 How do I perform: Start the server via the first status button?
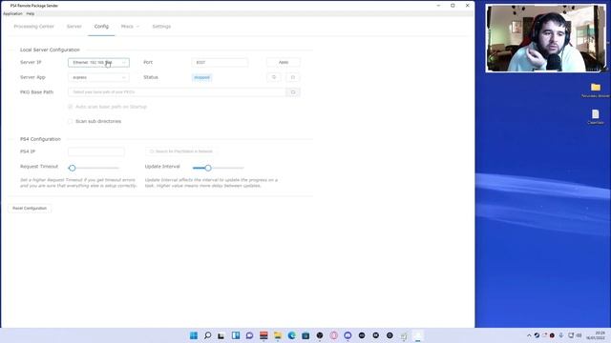(x=274, y=77)
